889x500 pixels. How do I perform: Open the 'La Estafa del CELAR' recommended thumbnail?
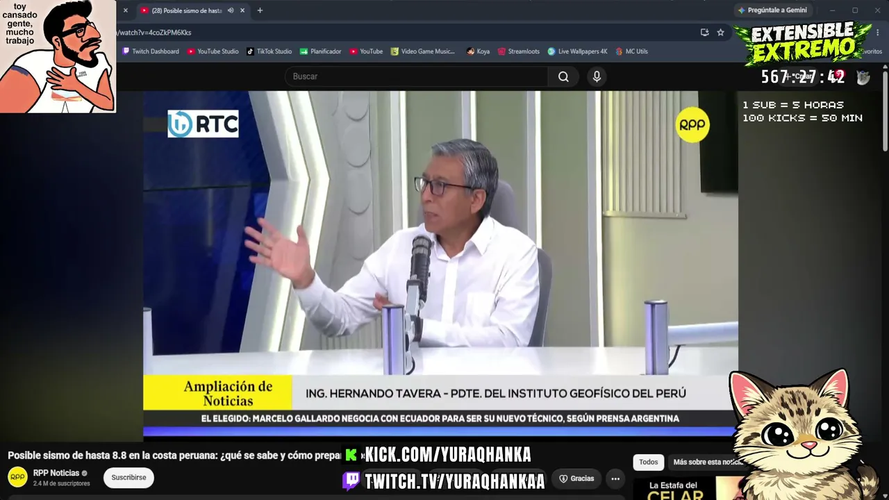pos(688,488)
